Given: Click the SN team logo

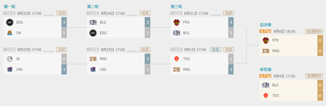Looking at the screenshot, I should (x=9, y=33).
